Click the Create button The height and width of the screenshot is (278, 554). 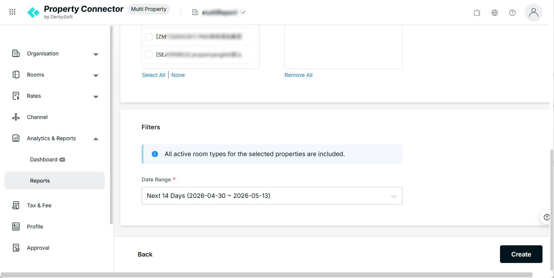point(521,254)
